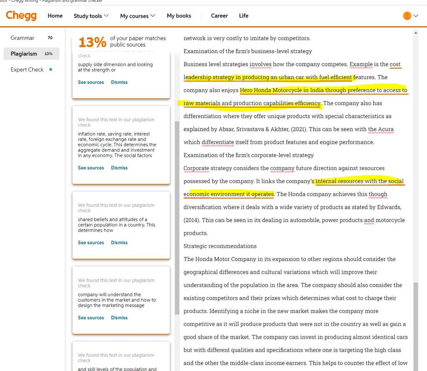Click the inflation rate plagiarism card text
This screenshot has height=371, width=427.
click(x=117, y=145)
